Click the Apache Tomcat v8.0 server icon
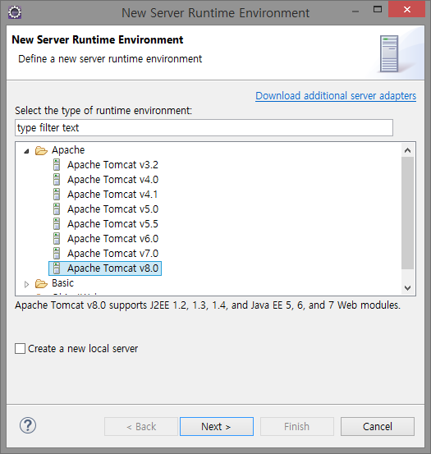Image resolution: width=431 pixels, height=454 pixels. [57, 268]
